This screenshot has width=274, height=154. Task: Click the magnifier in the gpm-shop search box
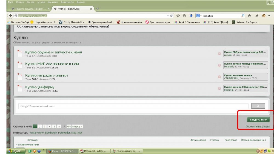coord(243,16)
